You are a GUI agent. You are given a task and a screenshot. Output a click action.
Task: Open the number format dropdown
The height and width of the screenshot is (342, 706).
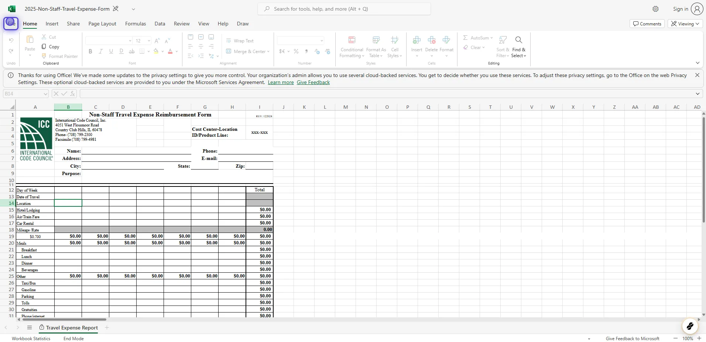322,41
